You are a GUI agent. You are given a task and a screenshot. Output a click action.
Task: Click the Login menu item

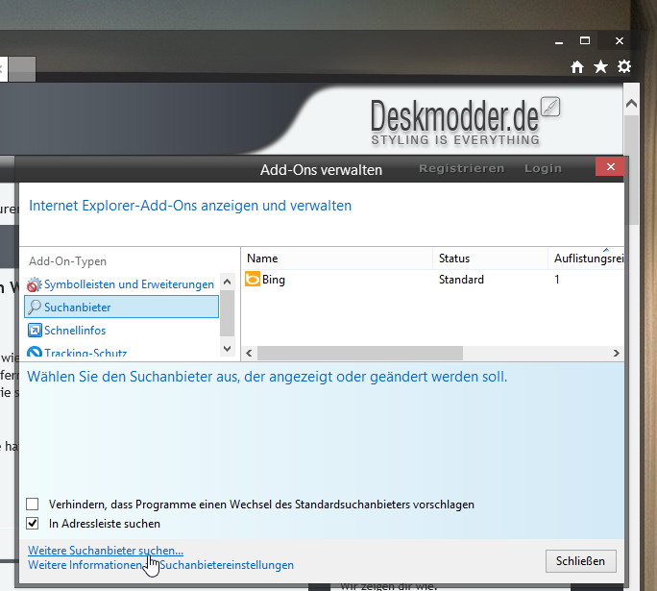[x=543, y=168]
